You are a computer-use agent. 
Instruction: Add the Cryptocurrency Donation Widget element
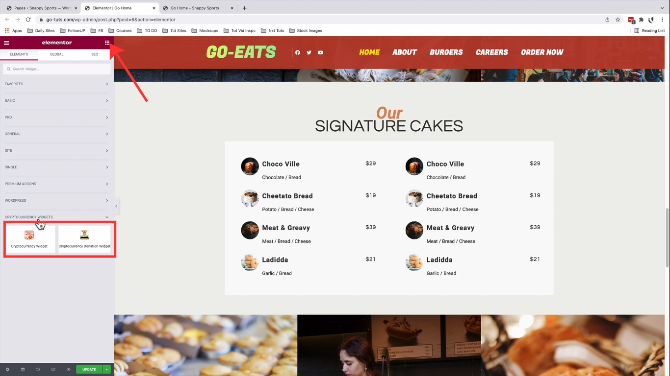pyautogui.click(x=84, y=239)
